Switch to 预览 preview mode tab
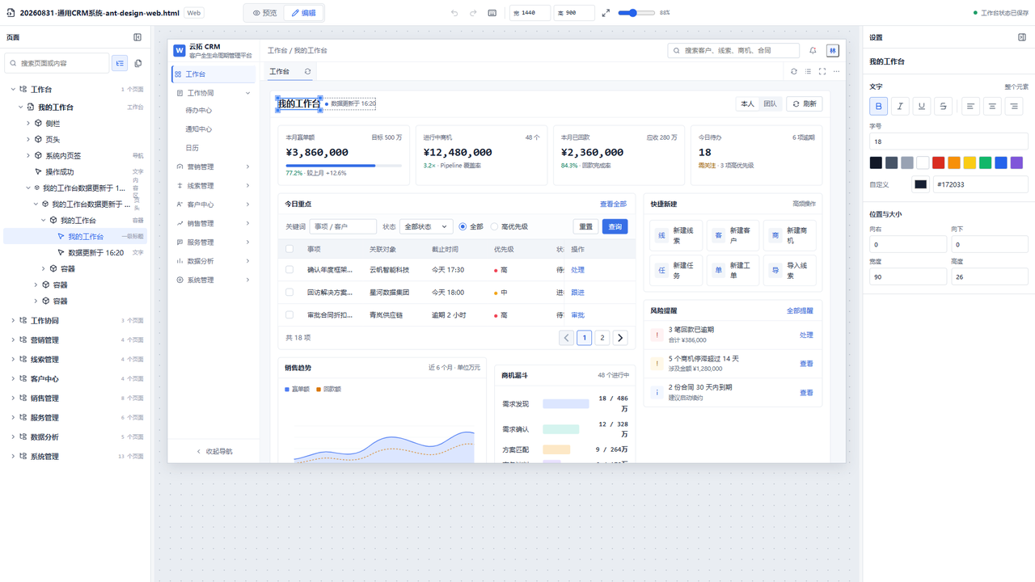 point(265,13)
